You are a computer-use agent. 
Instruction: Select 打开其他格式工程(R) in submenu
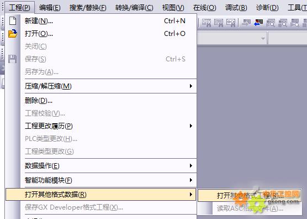[250, 195]
